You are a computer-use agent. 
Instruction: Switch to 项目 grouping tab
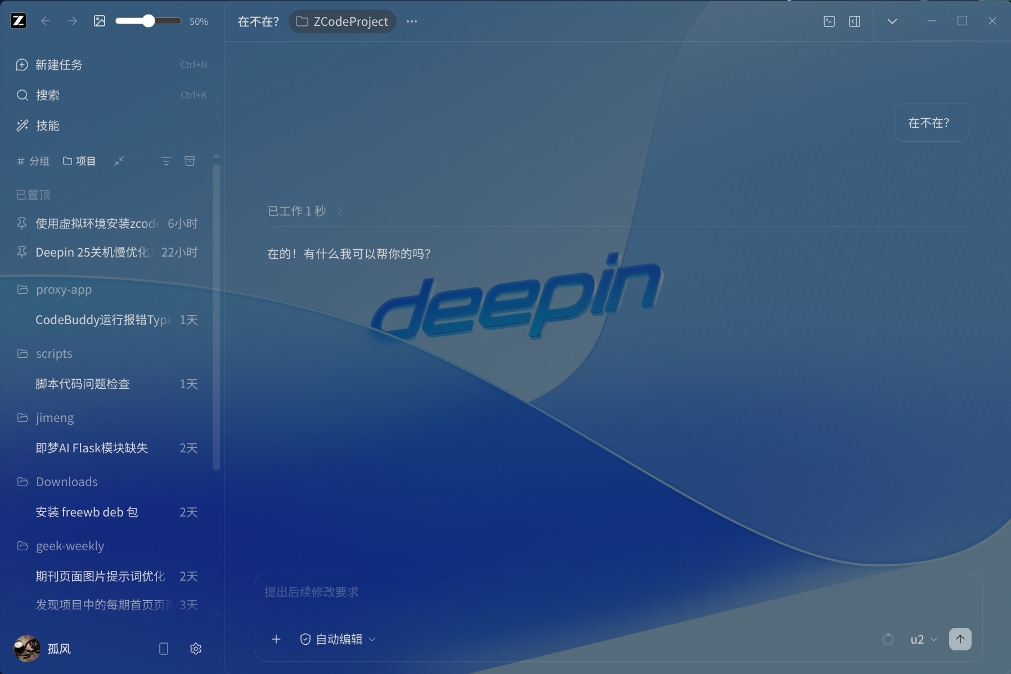coord(79,161)
